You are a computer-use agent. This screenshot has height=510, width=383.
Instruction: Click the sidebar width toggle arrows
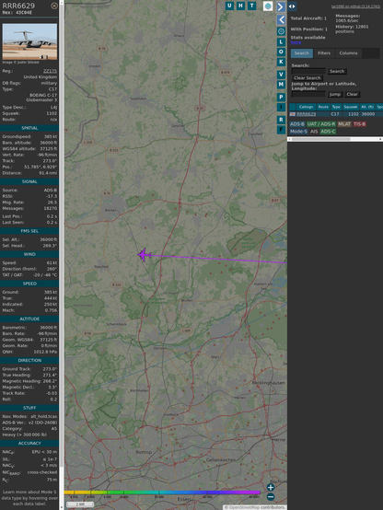coord(292,6)
